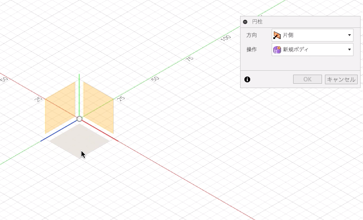The height and width of the screenshot is (220, 363).
Task: Click the OK button
Action: click(308, 79)
